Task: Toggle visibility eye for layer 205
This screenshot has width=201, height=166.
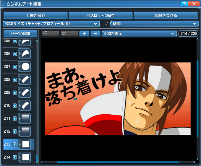Action: point(15,41)
